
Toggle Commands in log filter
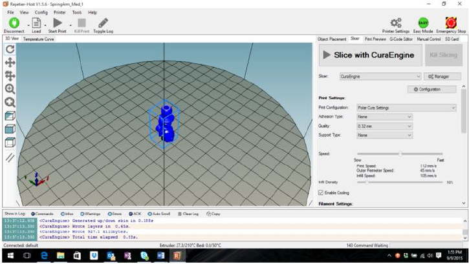pos(33,214)
